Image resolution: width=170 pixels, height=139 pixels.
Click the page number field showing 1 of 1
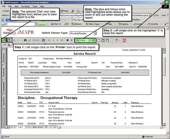tap(20, 127)
